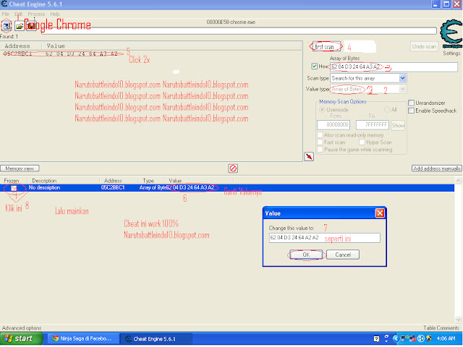Toggle Frozen checkbox for No description entry
The width and height of the screenshot is (463, 347).
point(14,188)
